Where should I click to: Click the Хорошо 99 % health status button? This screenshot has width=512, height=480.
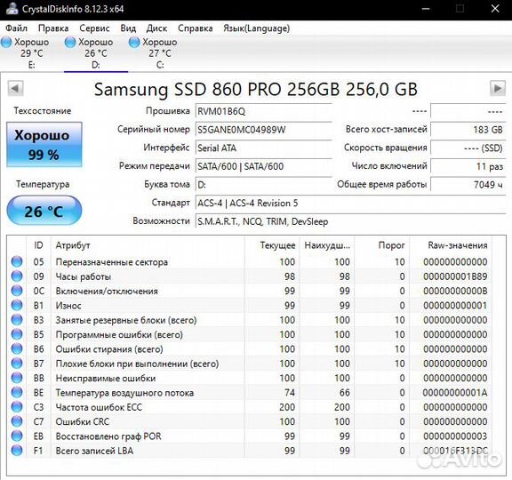click(x=44, y=145)
